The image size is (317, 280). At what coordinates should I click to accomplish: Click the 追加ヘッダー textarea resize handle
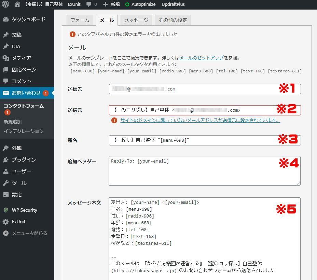(299, 184)
